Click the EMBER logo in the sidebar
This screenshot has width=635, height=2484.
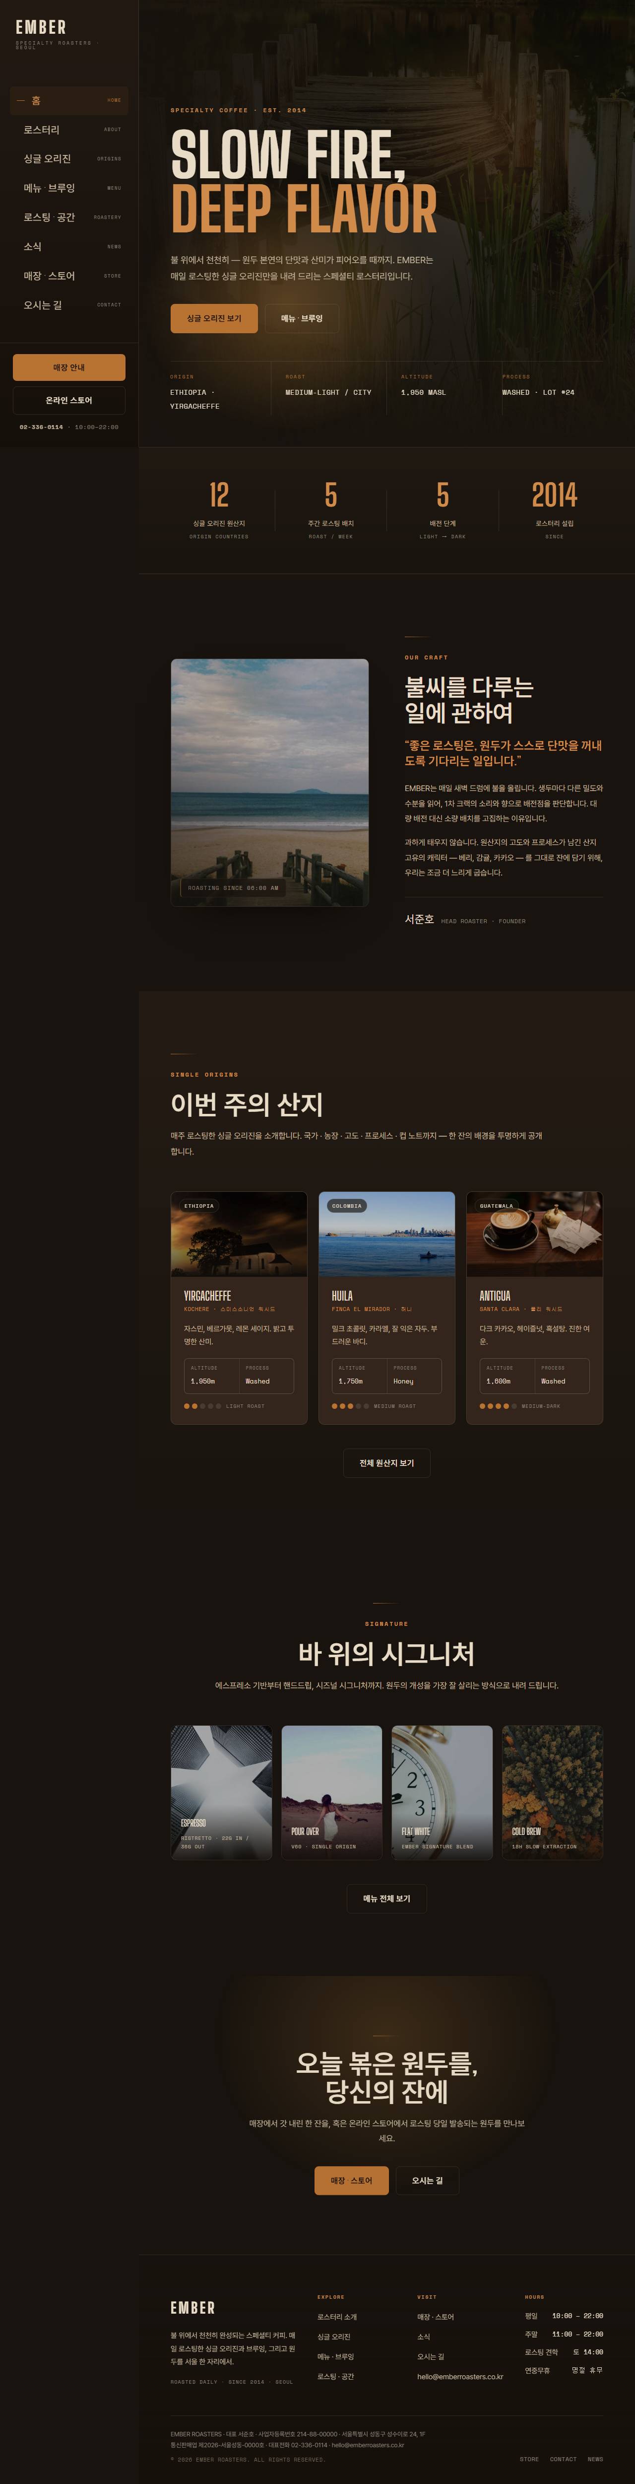click(x=42, y=27)
